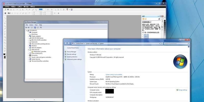Click Control Panel in the address breadcrumb
The width and height of the screenshot is (204, 102).
pyautogui.click(x=80, y=44)
